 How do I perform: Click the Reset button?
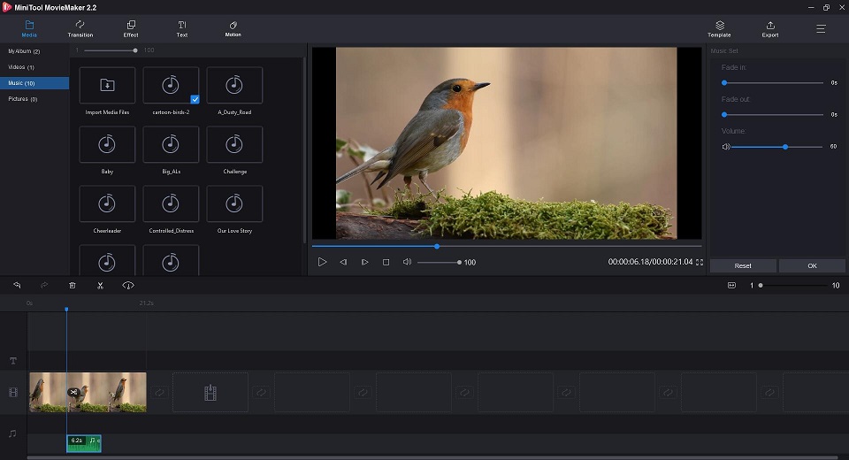(x=743, y=265)
